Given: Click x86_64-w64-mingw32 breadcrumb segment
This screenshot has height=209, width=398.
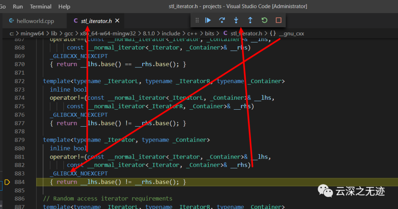Looking at the screenshot, I should (108, 33).
